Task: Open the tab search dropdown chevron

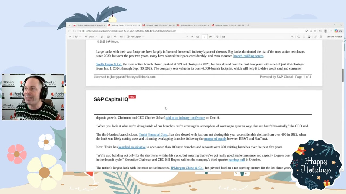Action: pyautogui.click(x=69, y=25)
